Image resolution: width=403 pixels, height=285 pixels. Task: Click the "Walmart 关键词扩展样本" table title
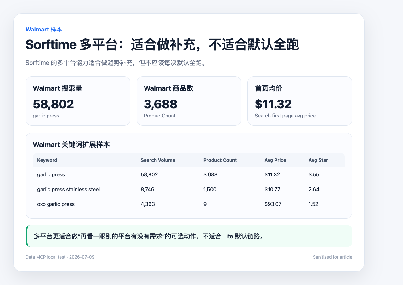coord(71,145)
